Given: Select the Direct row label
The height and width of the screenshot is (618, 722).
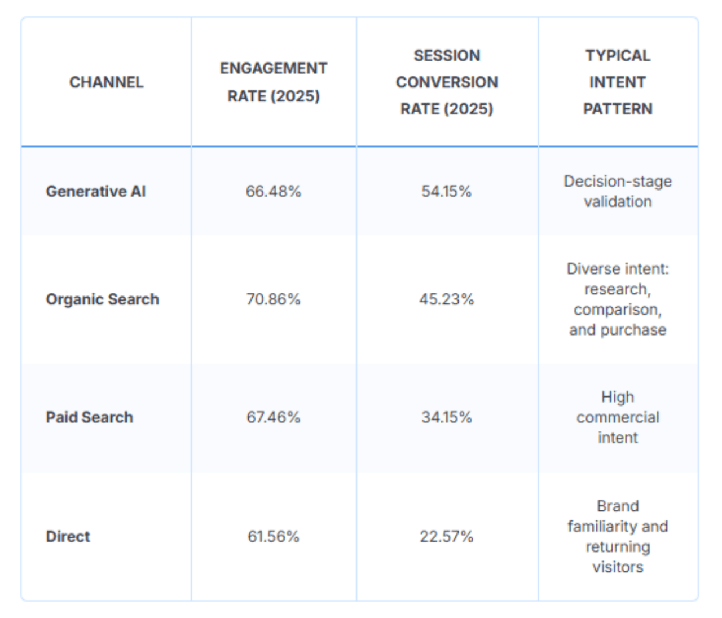Looking at the screenshot, I should point(68,536).
